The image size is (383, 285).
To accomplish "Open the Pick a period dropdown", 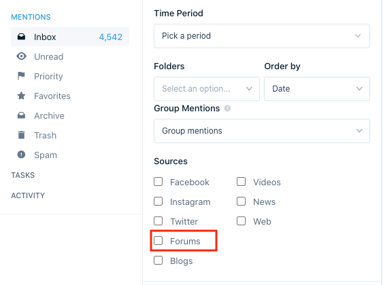I will click(262, 36).
